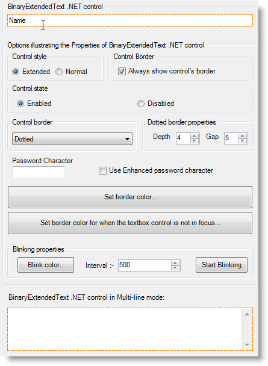
Task: Decrease the Gap value with down arrow
Action: (x=243, y=140)
